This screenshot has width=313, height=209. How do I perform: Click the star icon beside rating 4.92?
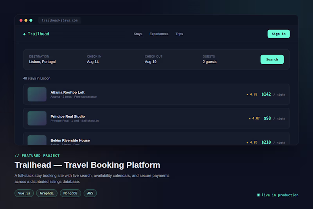click(x=247, y=95)
